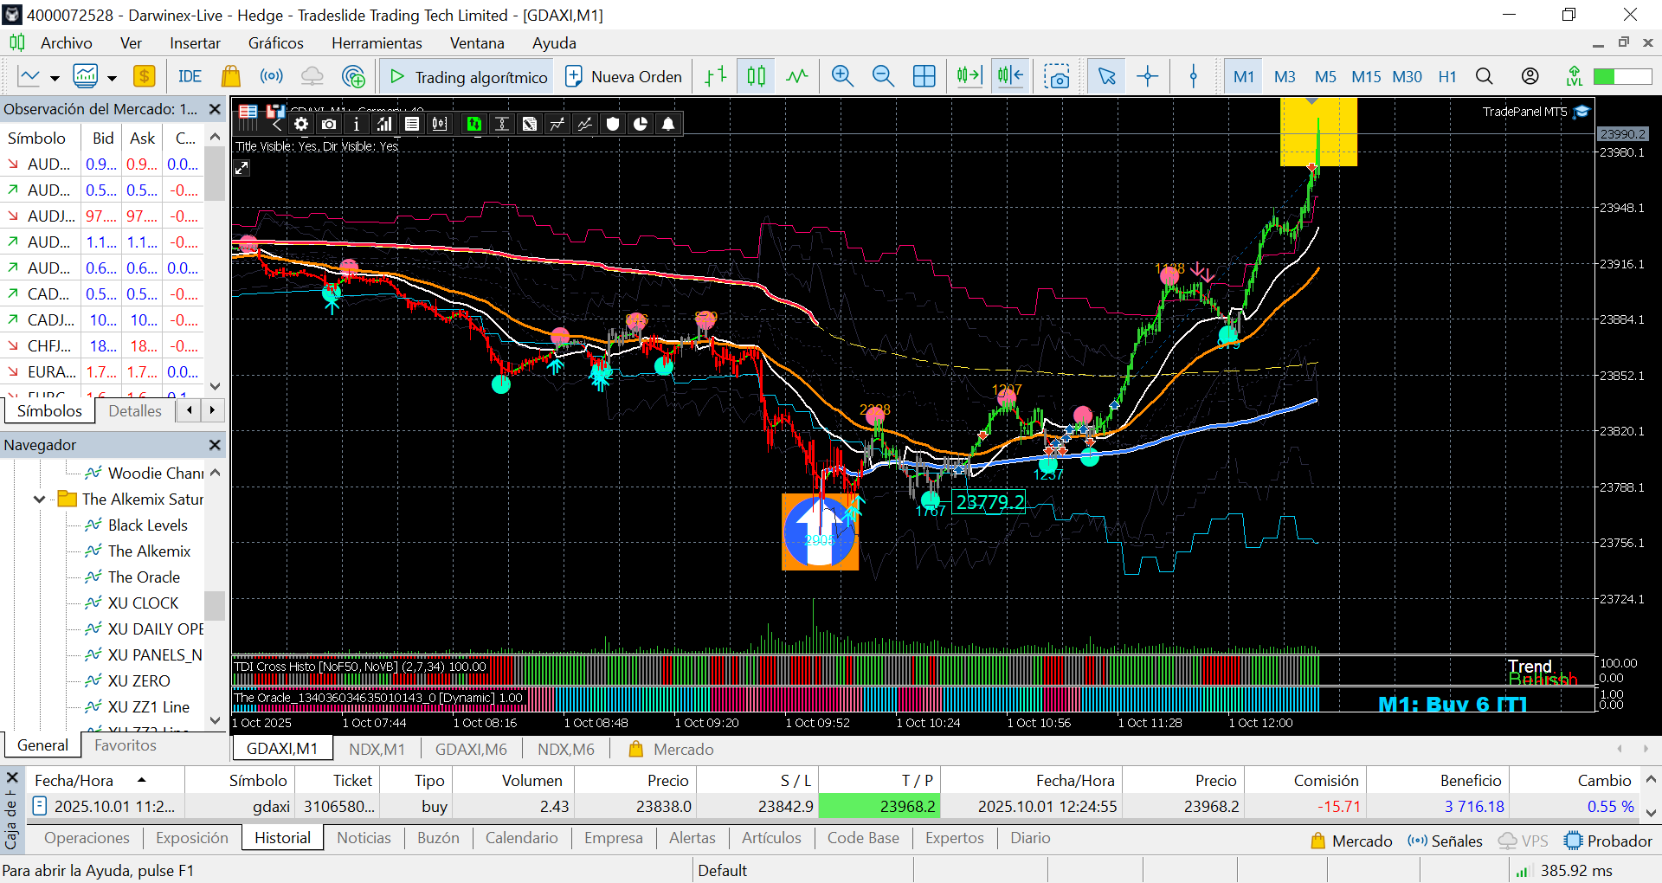Toggle chart auto-scroll to latest bar
The image size is (1662, 883).
click(x=969, y=76)
